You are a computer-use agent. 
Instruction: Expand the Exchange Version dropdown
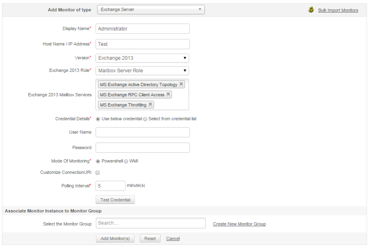[x=142, y=58]
